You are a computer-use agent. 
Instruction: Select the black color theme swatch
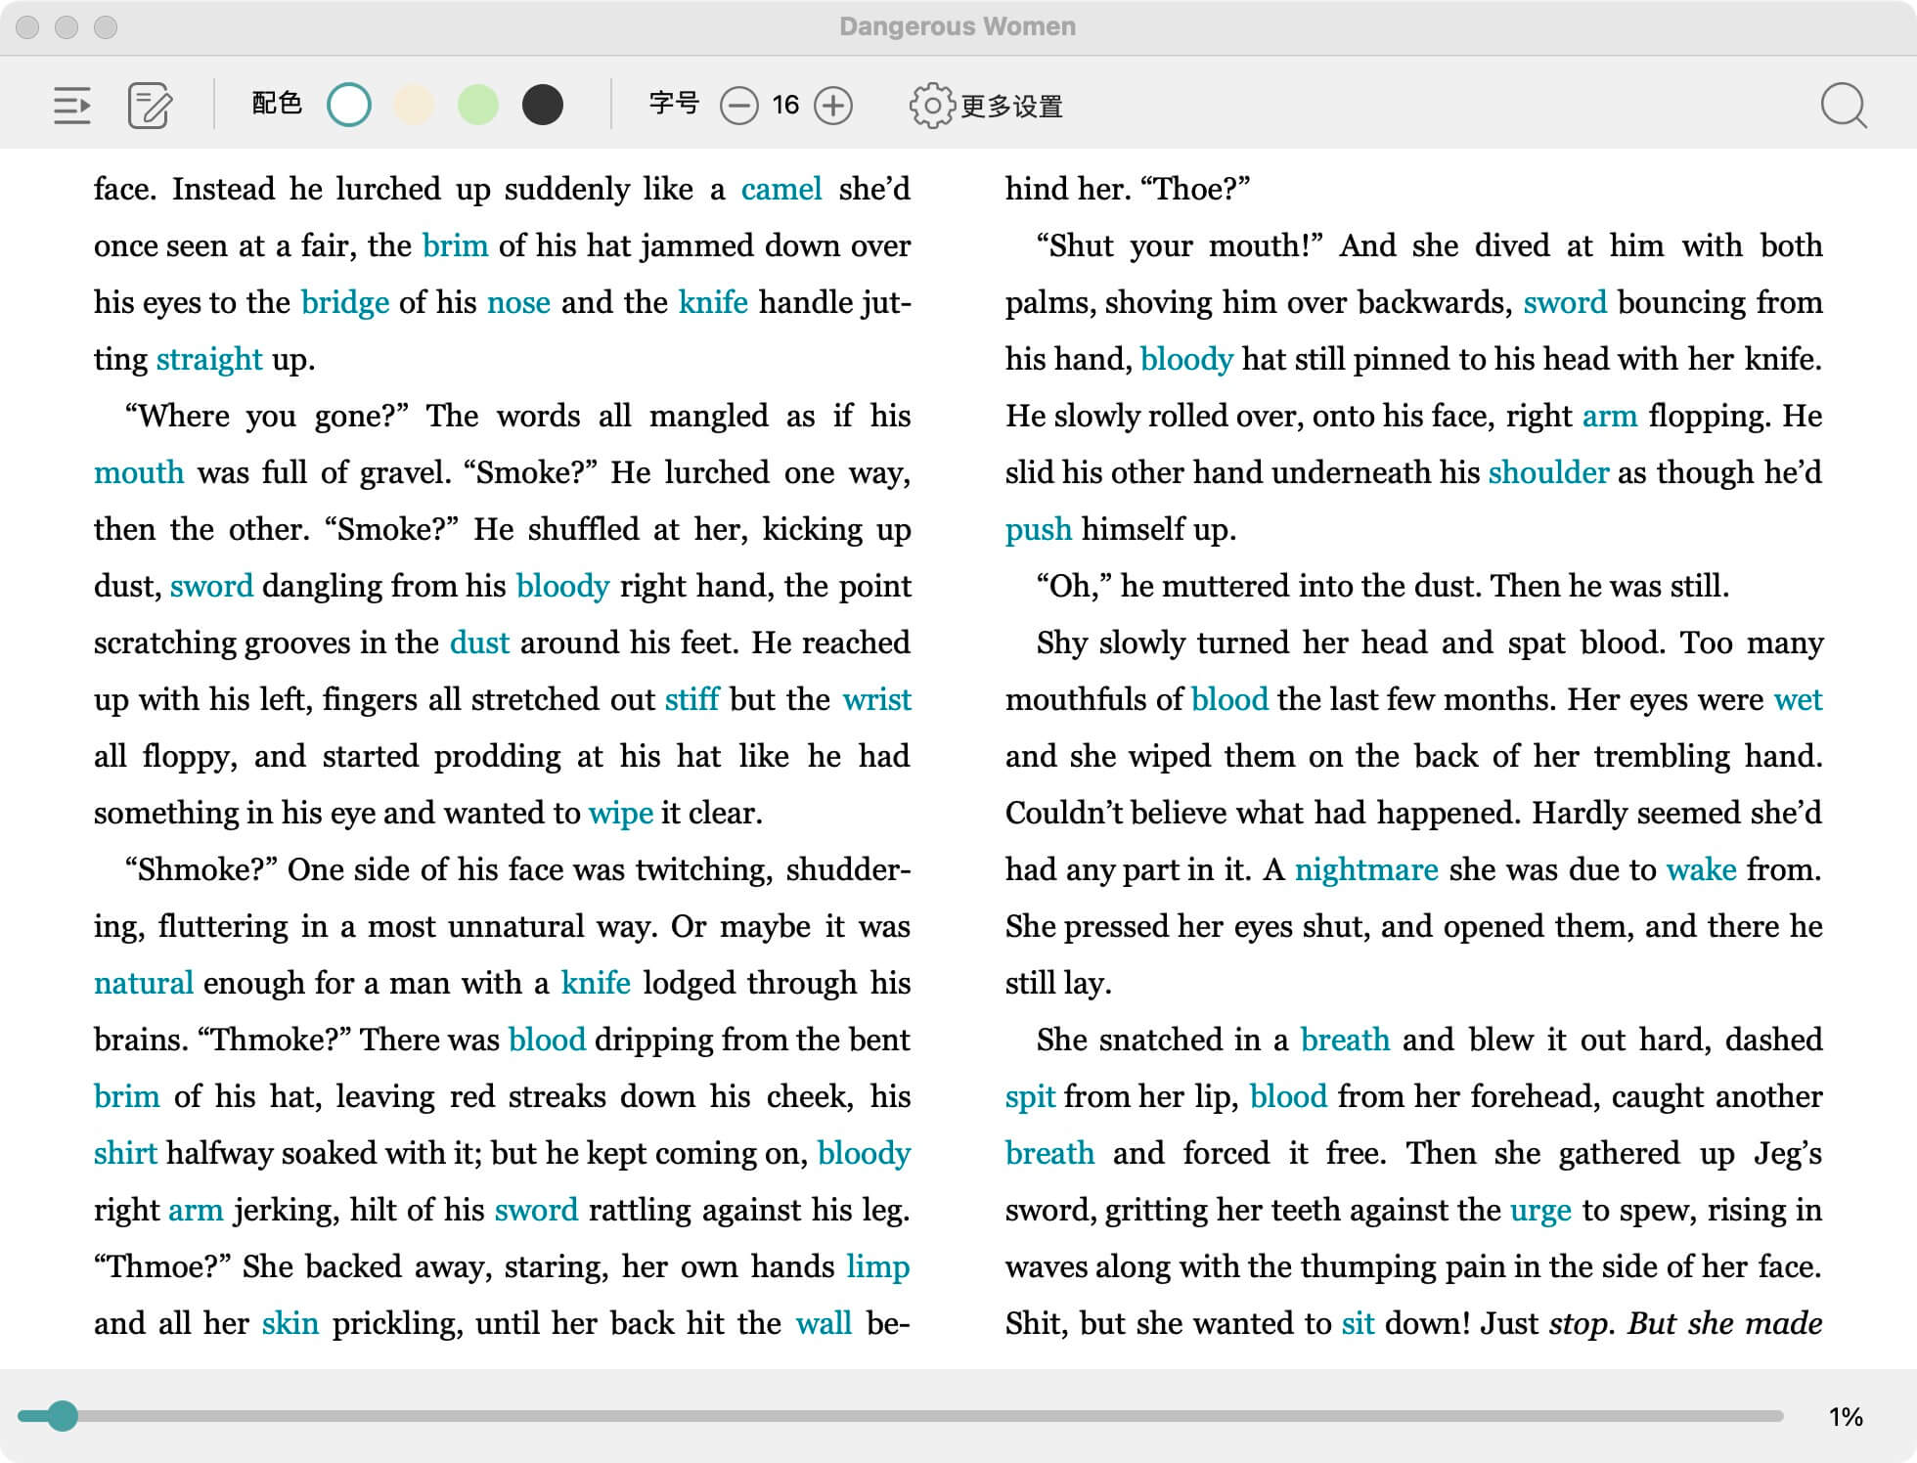click(543, 106)
